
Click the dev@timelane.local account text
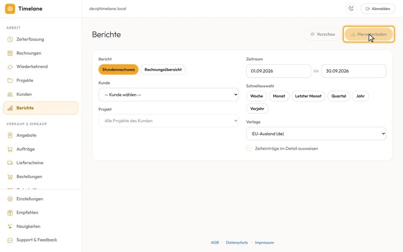108,9
